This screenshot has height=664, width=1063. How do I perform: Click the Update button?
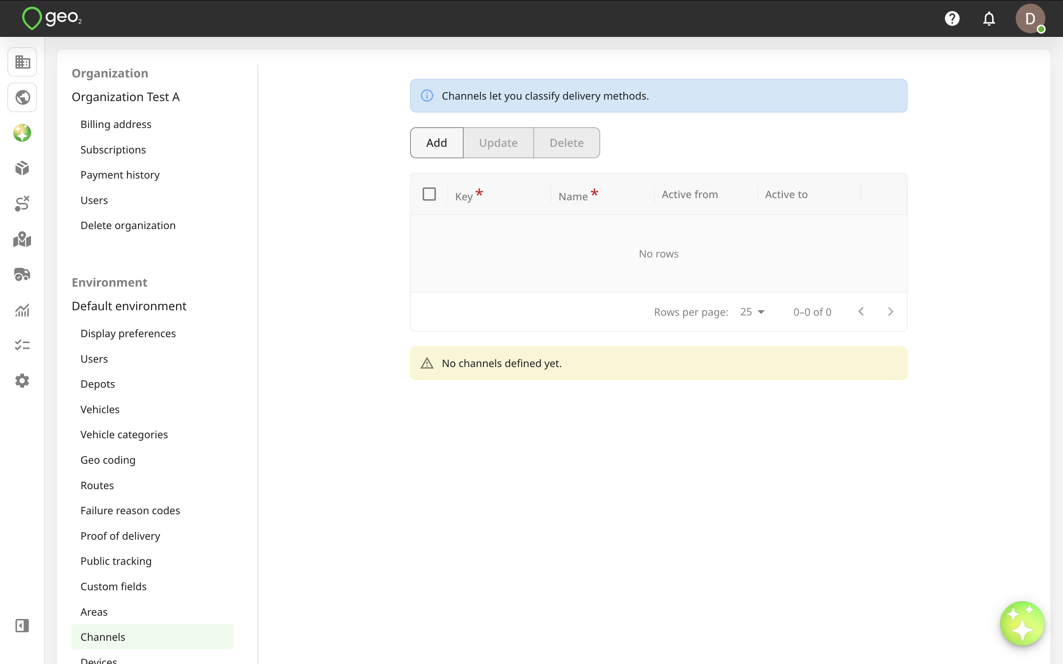pos(498,143)
